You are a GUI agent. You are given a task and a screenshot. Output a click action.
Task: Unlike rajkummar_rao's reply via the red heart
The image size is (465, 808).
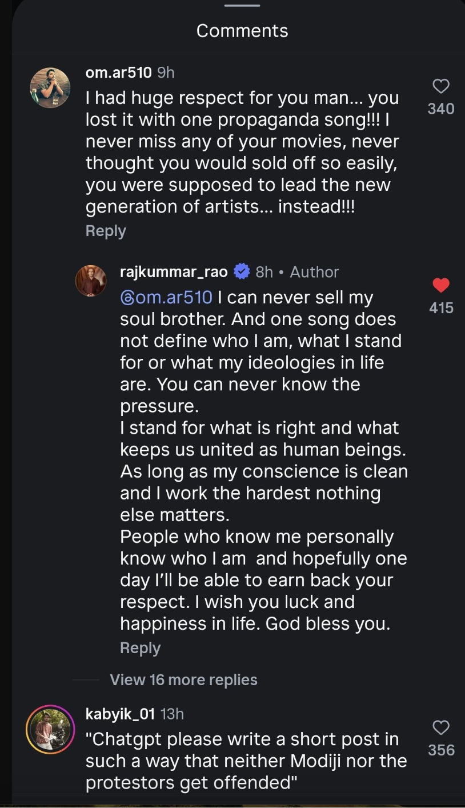[441, 285]
